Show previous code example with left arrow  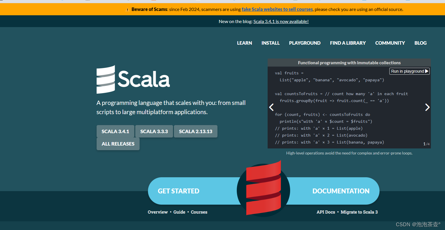(271, 107)
